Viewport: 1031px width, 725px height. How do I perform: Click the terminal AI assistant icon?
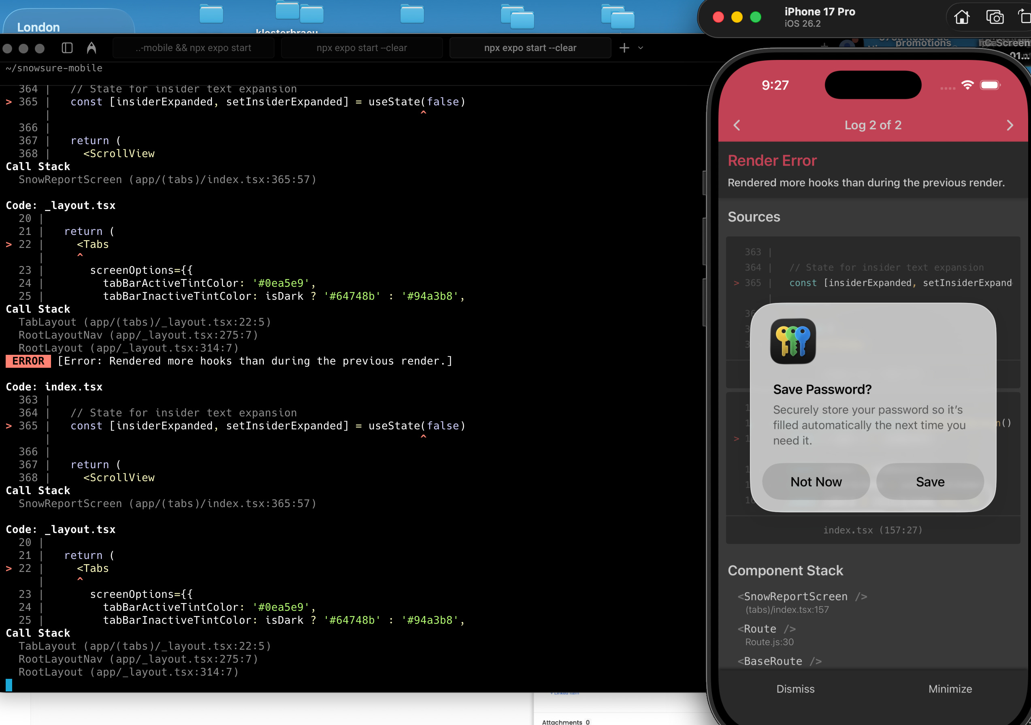pyautogui.click(x=91, y=48)
